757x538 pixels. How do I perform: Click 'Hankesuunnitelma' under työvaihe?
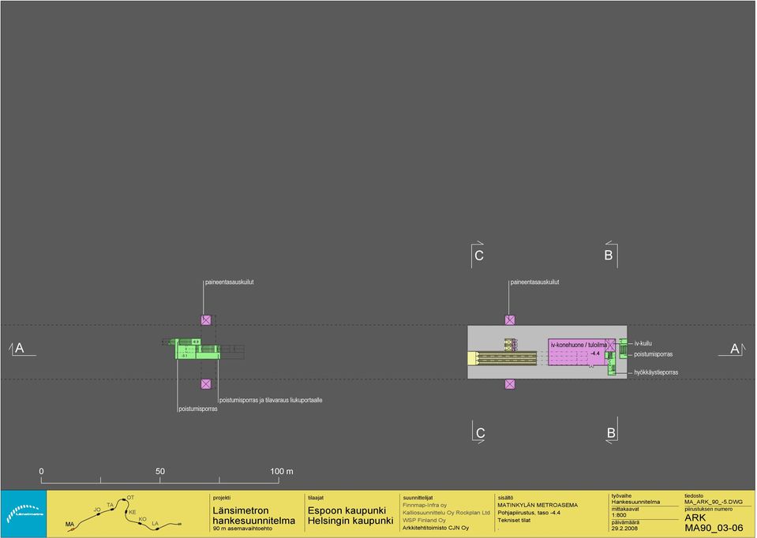coord(635,503)
